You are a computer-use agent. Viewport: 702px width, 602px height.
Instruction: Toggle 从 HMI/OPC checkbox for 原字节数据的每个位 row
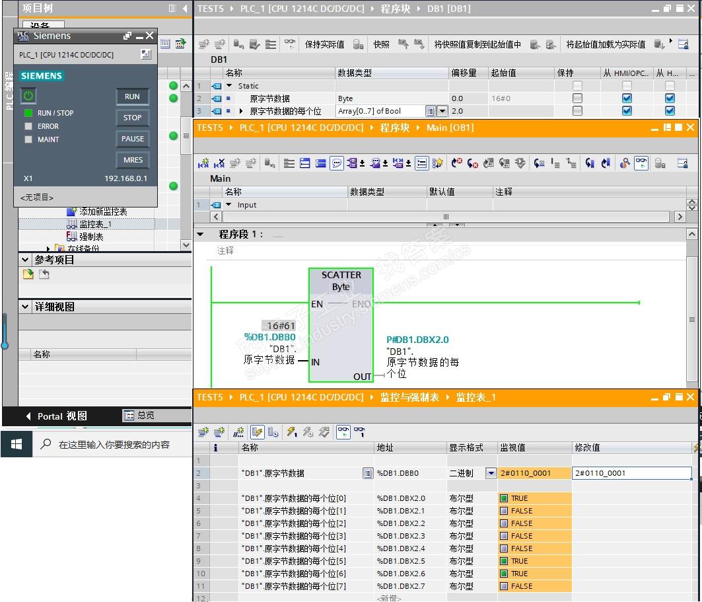pos(627,110)
